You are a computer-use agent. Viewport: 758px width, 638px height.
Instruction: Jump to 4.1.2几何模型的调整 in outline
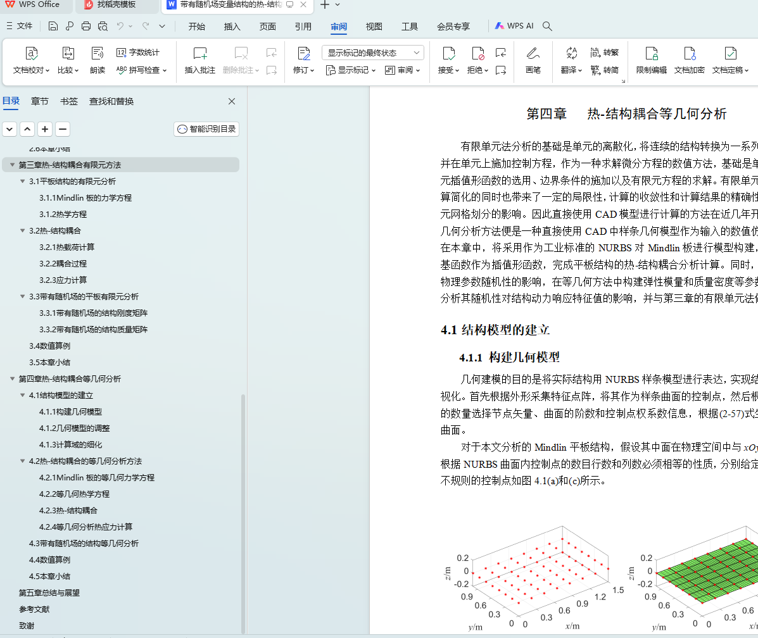pyautogui.click(x=75, y=428)
